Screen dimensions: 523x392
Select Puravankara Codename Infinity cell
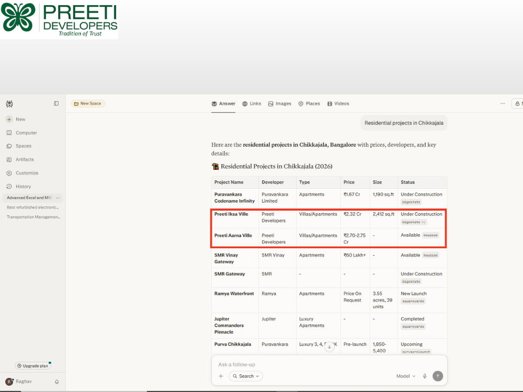[x=234, y=198]
